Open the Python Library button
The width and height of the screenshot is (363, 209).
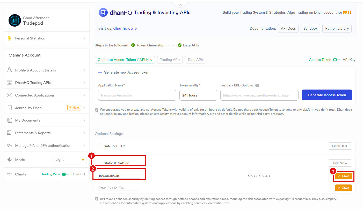coord(337,28)
